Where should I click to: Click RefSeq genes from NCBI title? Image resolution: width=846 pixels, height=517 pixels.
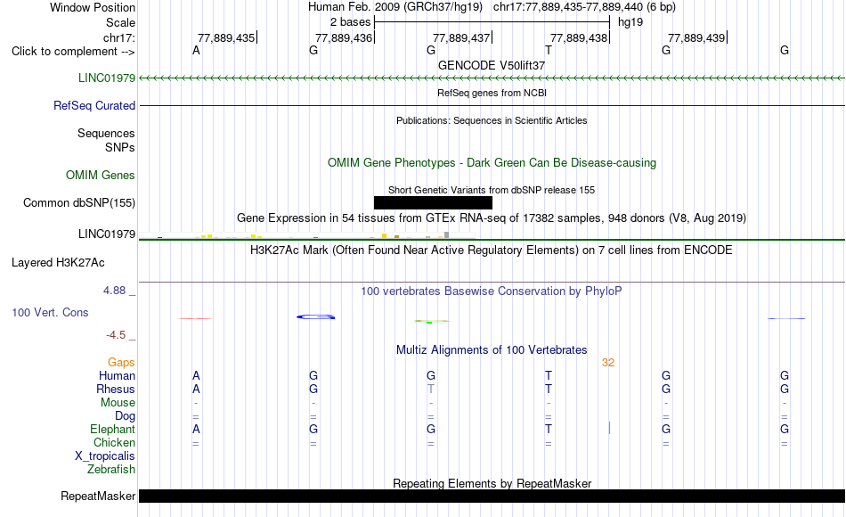click(x=492, y=93)
